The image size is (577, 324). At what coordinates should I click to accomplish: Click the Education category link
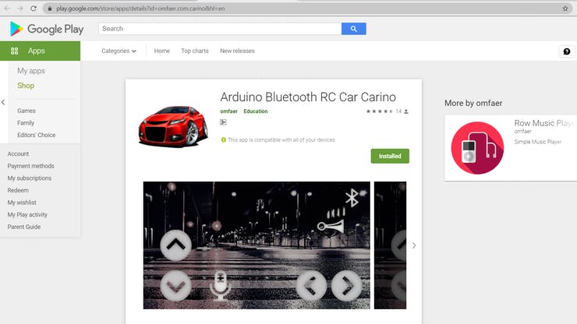click(x=256, y=111)
